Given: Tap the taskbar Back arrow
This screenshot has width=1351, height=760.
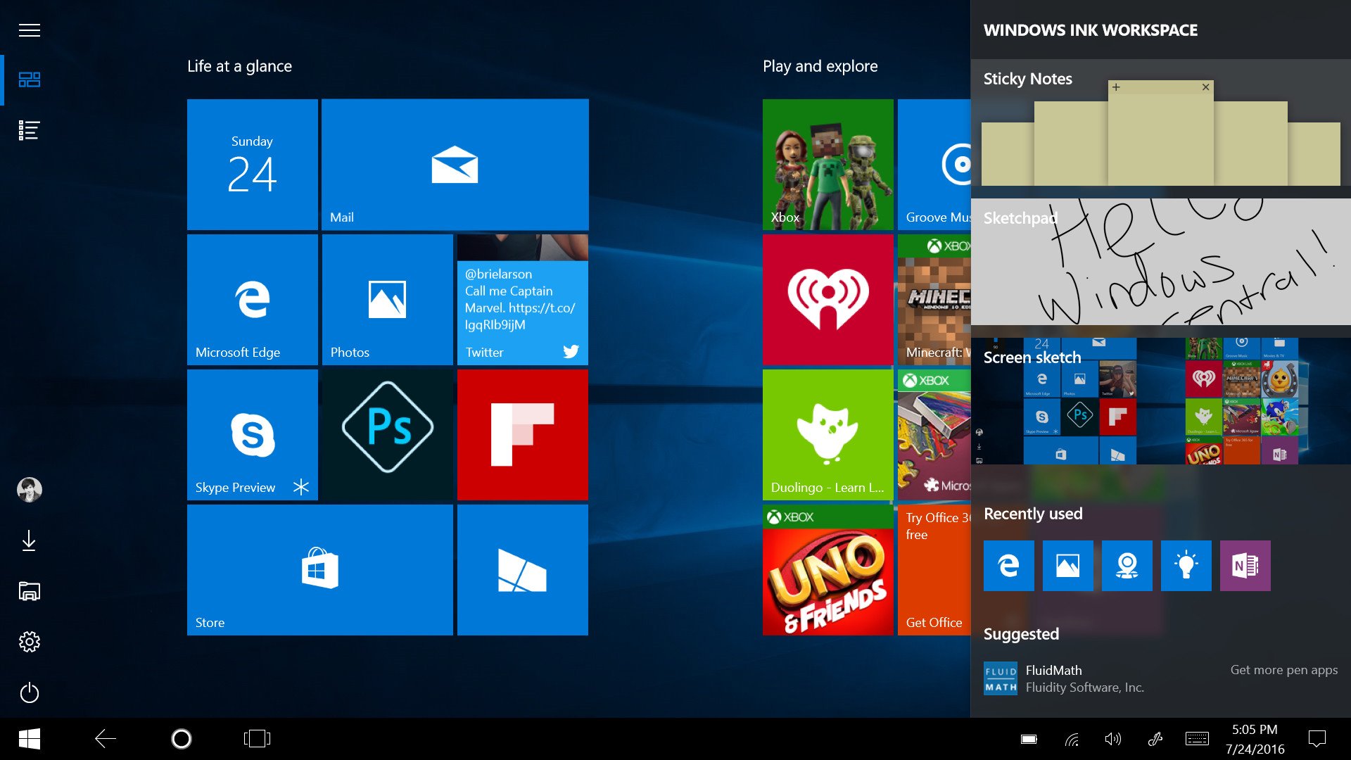Looking at the screenshot, I should [106, 739].
